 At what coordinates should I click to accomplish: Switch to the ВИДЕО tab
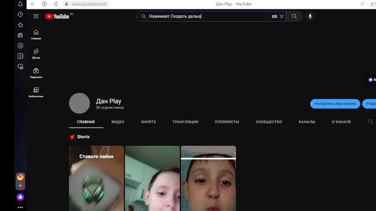tap(117, 122)
